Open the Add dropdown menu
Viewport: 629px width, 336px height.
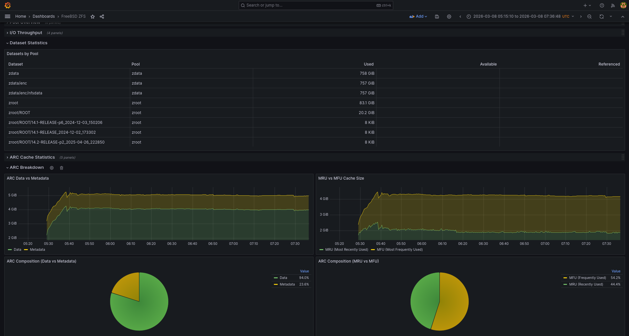coord(418,16)
